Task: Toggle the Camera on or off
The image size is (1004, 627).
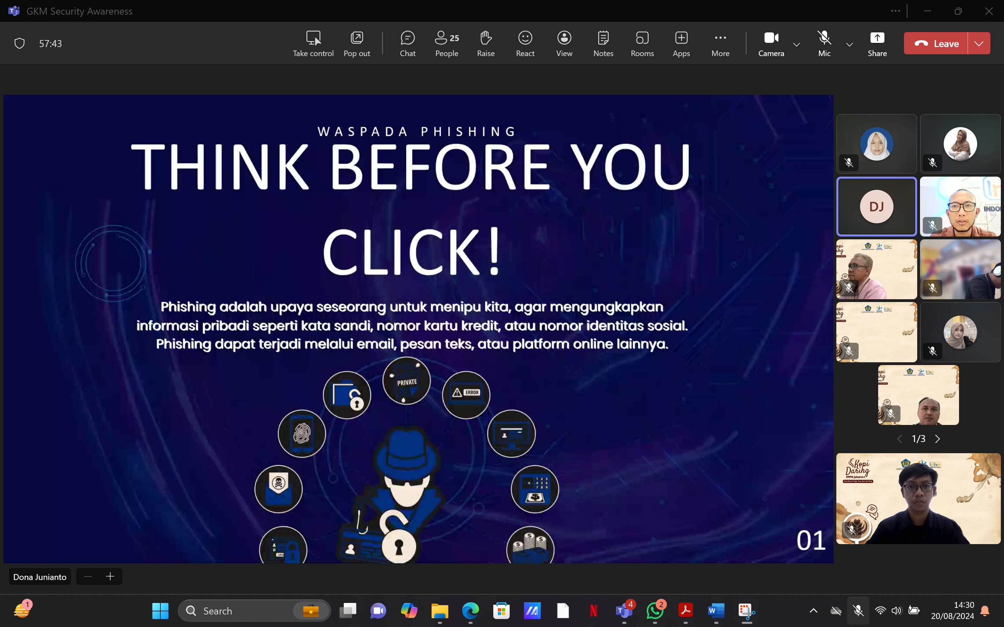Action: click(x=771, y=43)
